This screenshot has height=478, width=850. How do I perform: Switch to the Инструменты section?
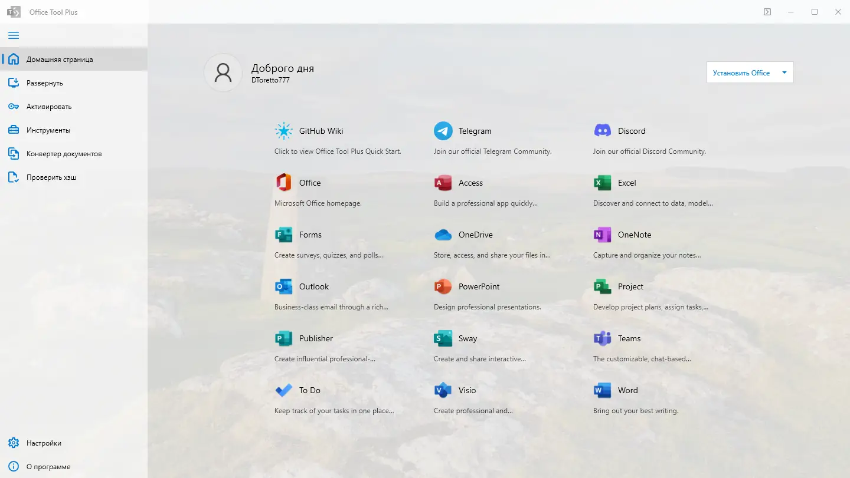pos(74,130)
